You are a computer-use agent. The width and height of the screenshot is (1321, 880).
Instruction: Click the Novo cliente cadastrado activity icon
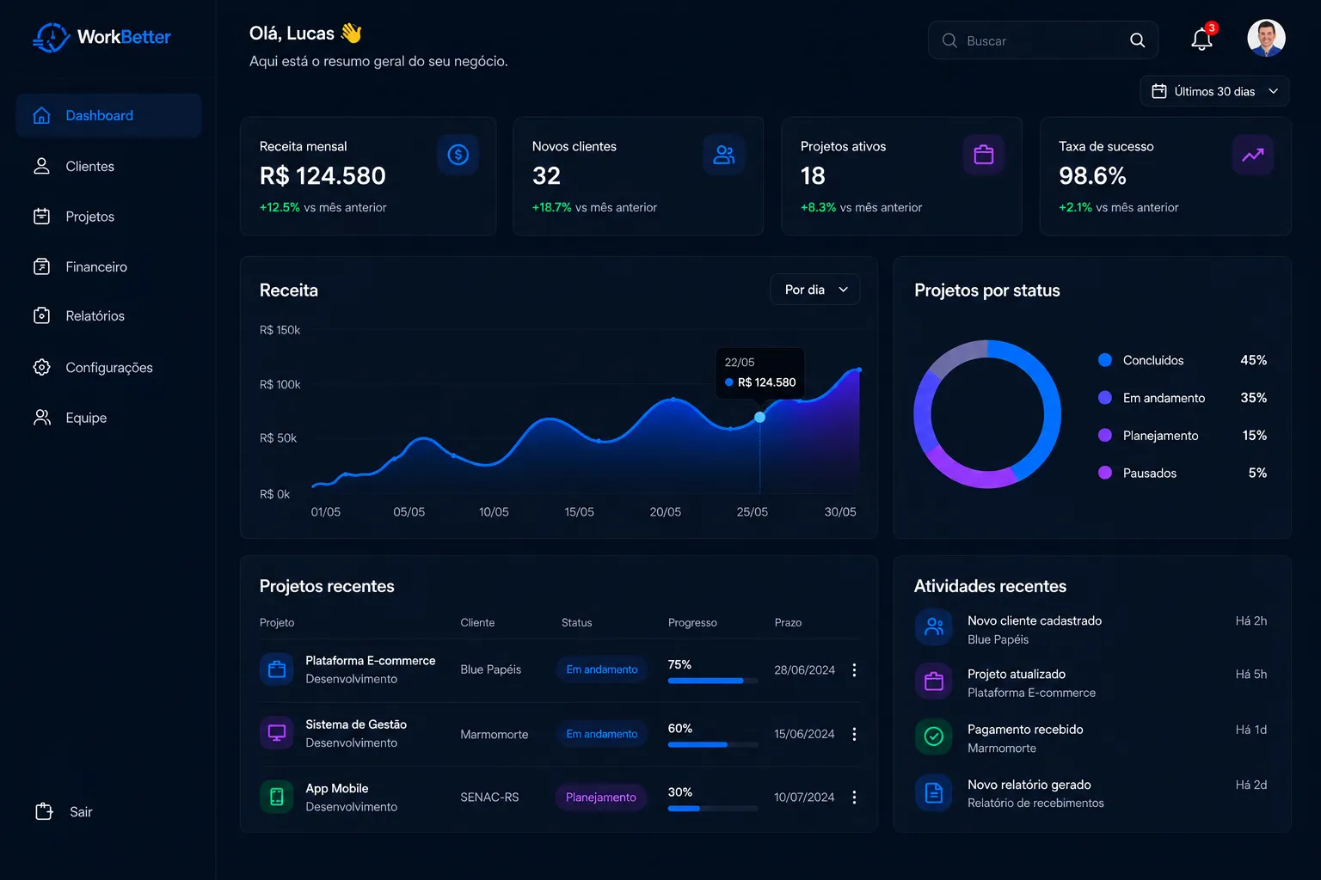(x=934, y=627)
